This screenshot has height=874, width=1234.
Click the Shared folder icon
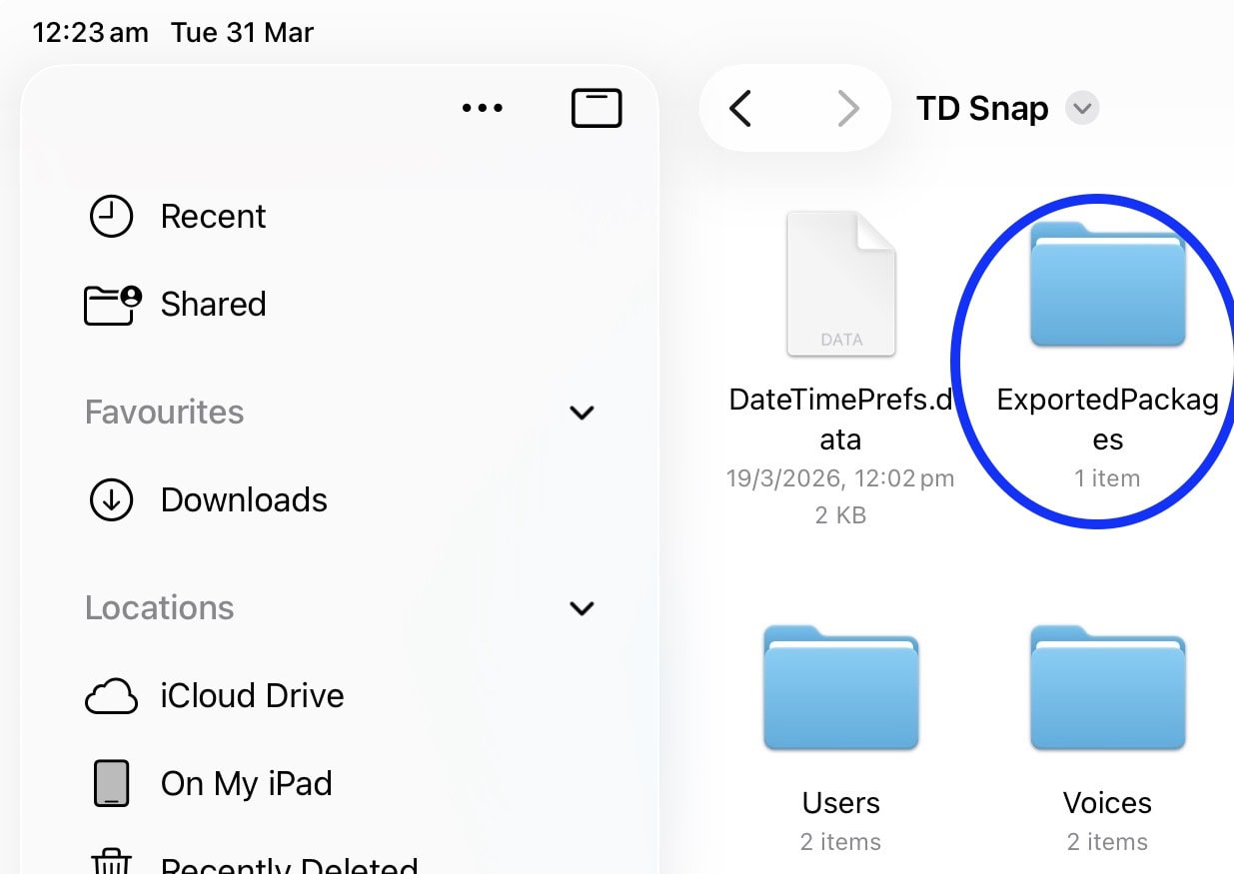pyautogui.click(x=111, y=304)
